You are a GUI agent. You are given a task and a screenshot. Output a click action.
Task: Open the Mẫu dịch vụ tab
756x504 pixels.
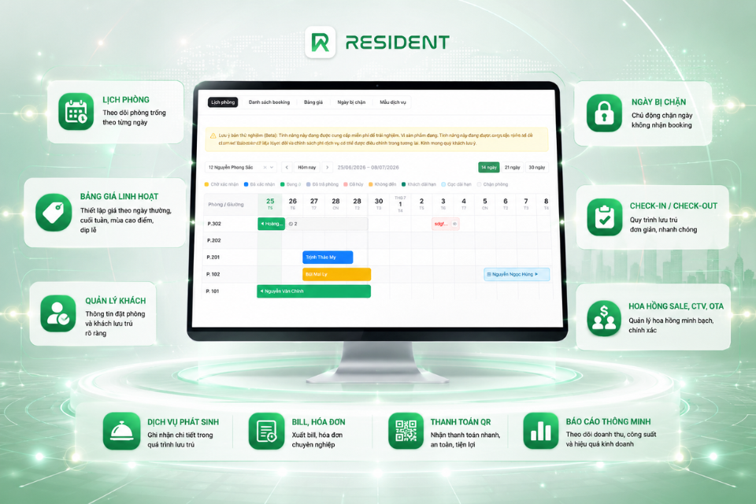coord(392,102)
